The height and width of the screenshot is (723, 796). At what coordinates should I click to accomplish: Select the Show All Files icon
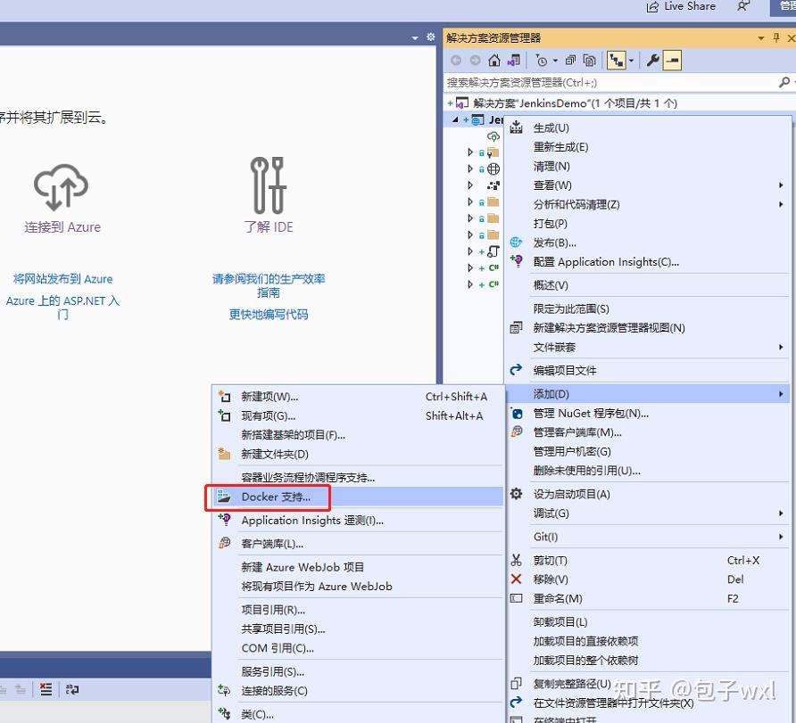[589, 61]
